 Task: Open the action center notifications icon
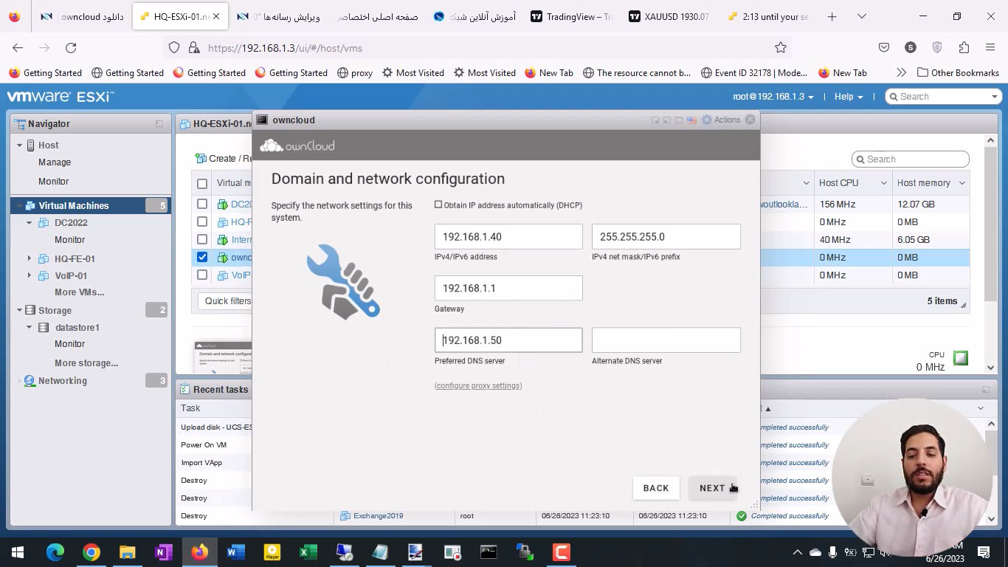tap(984, 551)
